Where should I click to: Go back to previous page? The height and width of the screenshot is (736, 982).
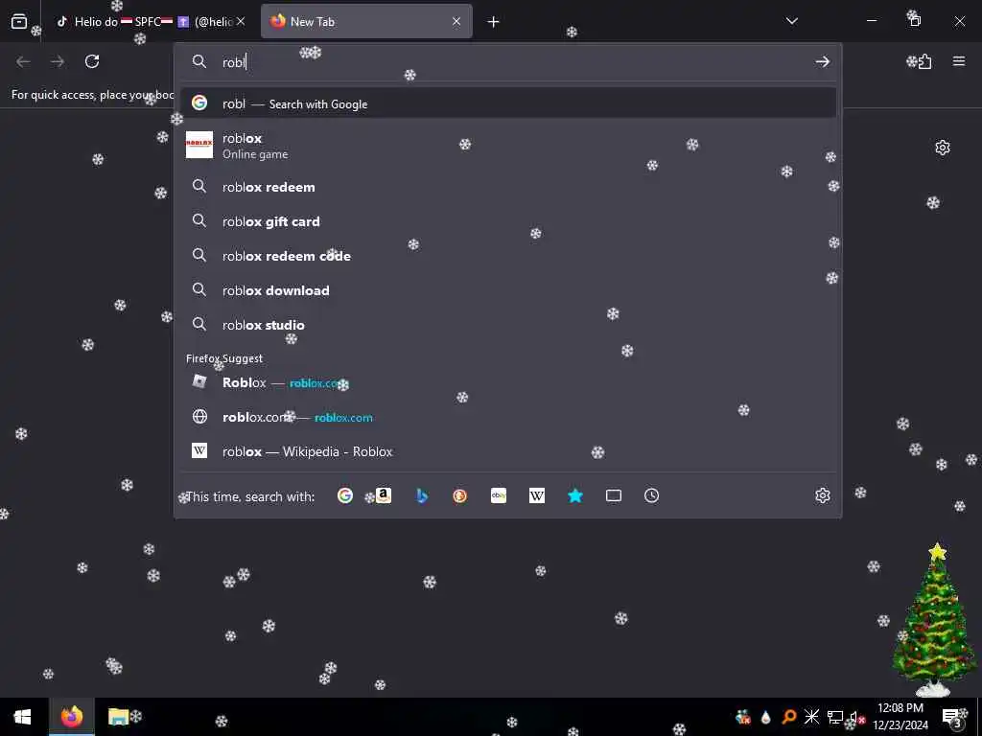[23, 61]
